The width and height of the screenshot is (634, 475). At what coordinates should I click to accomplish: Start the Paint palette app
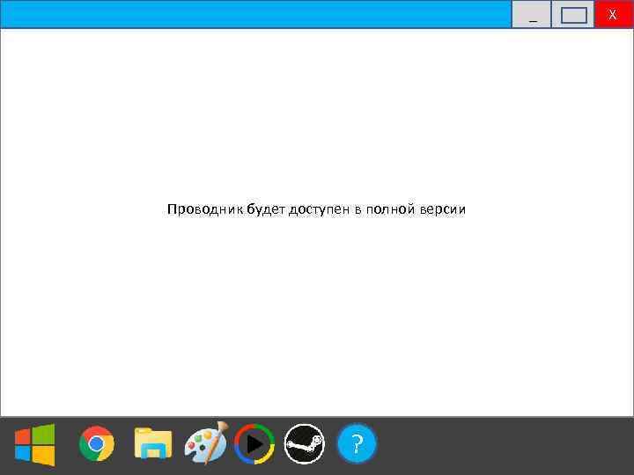pos(206,443)
